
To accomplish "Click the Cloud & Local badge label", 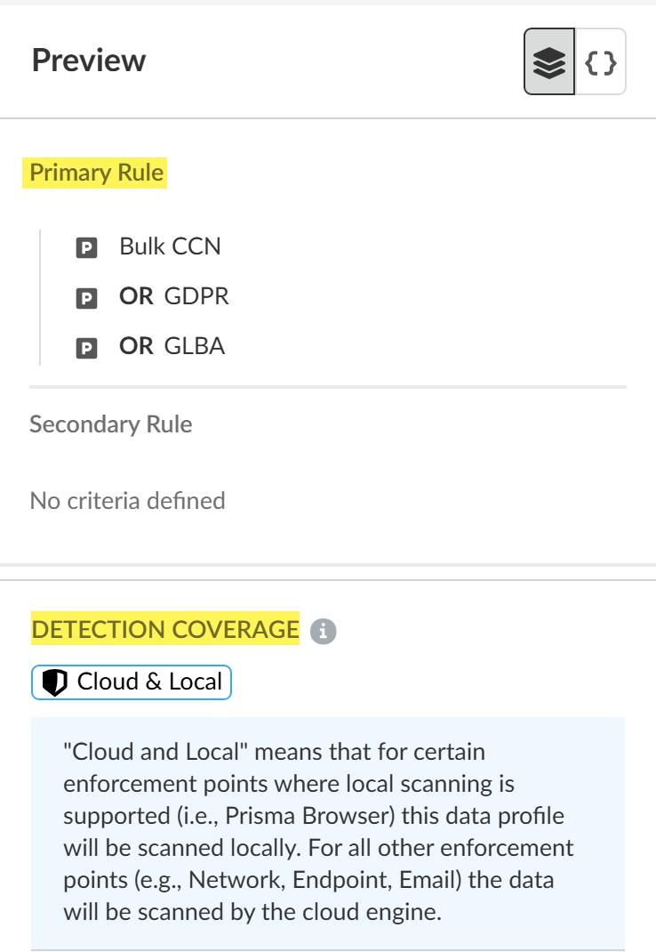I will pyautogui.click(x=149, y=682).
